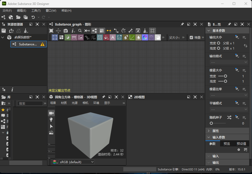Click the random seed shuffle icon
252x174 pixels.
point(229,117)
